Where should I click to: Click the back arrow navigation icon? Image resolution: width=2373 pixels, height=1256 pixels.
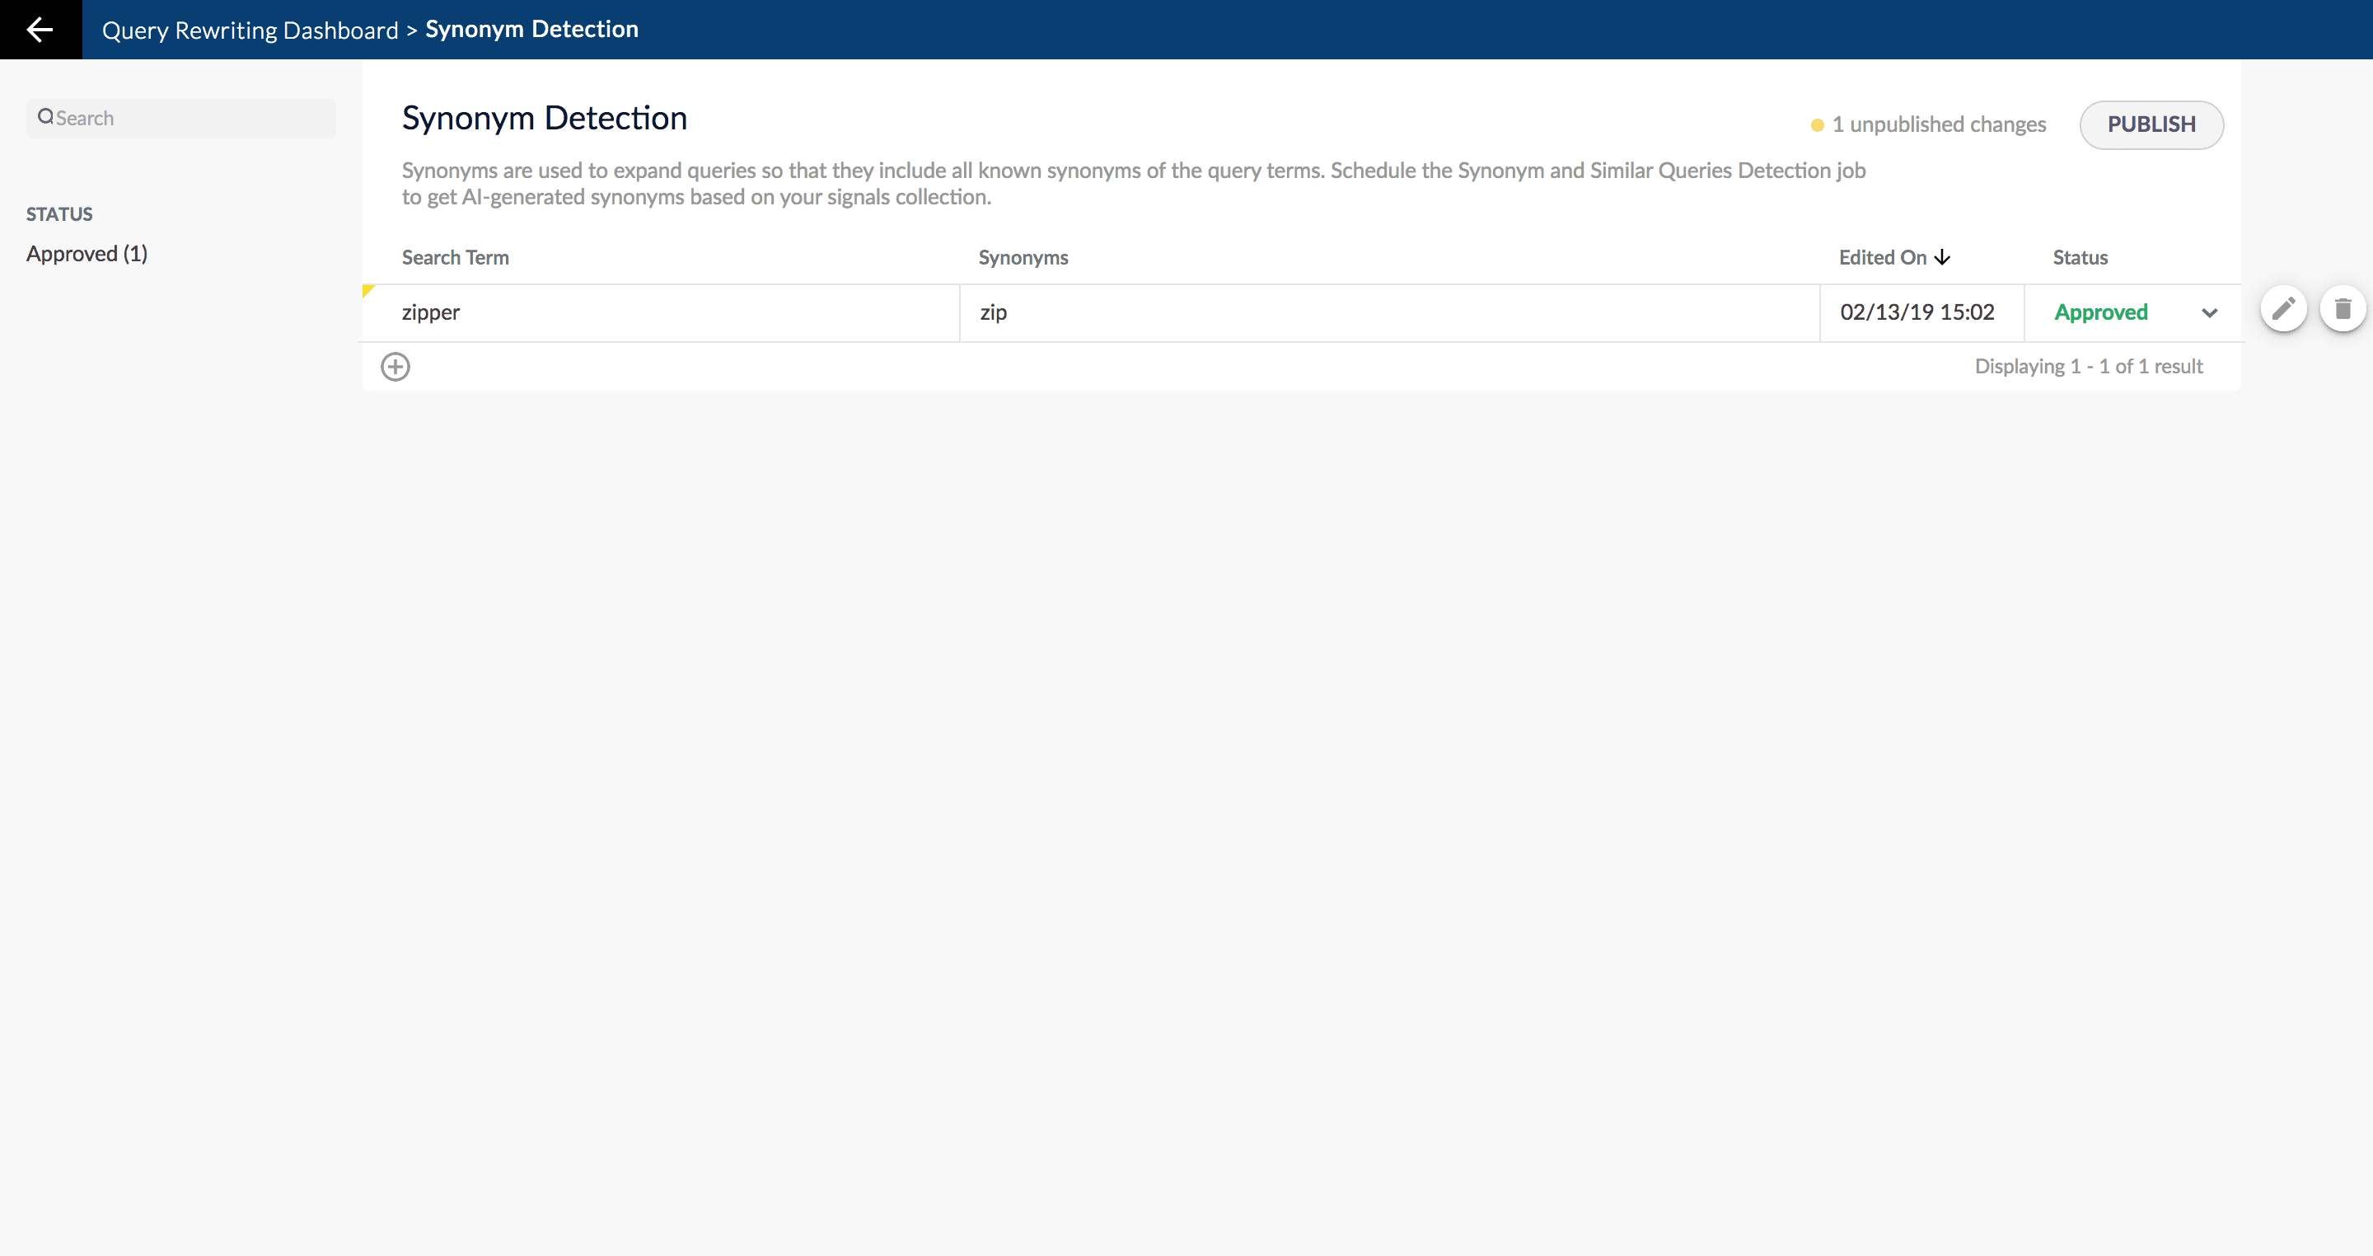coord(41,28)
